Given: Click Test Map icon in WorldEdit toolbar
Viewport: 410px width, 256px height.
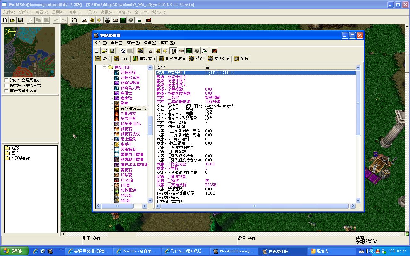Looking at the screenshot, I should (x=149, y=20).
